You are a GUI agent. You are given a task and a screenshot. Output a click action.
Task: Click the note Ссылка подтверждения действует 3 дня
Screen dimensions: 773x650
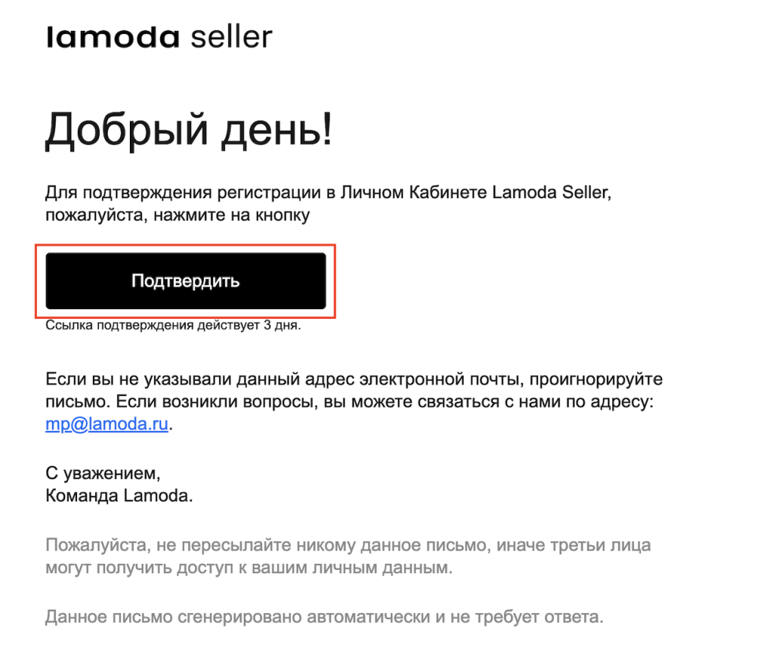174,327
